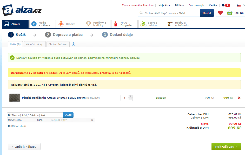Viewport: 245px width, 155px height.
Task: Switch to the Chci od Ježíška tab
Action: point(57,44)
